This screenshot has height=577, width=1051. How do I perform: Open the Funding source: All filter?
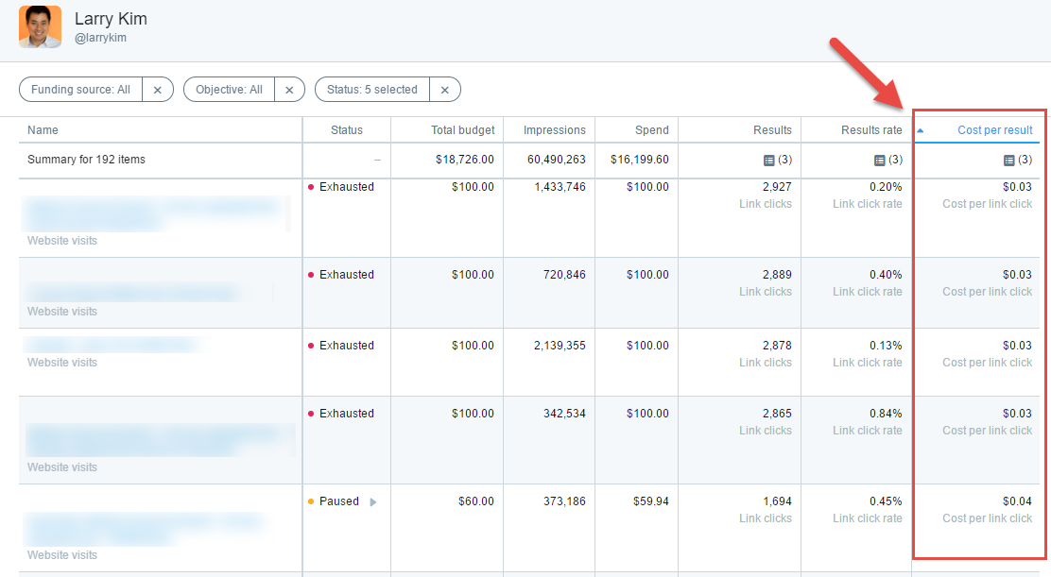[80, 89]
